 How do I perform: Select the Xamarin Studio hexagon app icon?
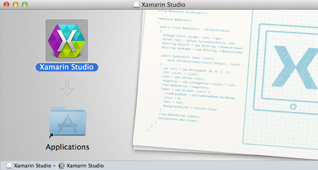(67, 40)
